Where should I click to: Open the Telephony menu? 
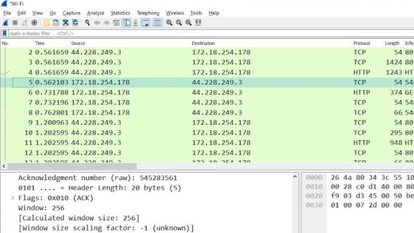[148, 13]
